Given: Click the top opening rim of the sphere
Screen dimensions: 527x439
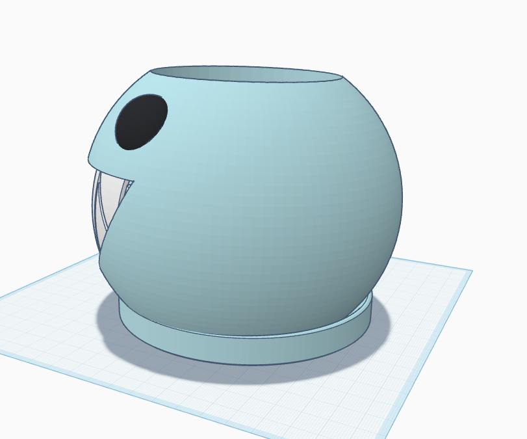Looking at the screenshot, I should pos(246,74).
